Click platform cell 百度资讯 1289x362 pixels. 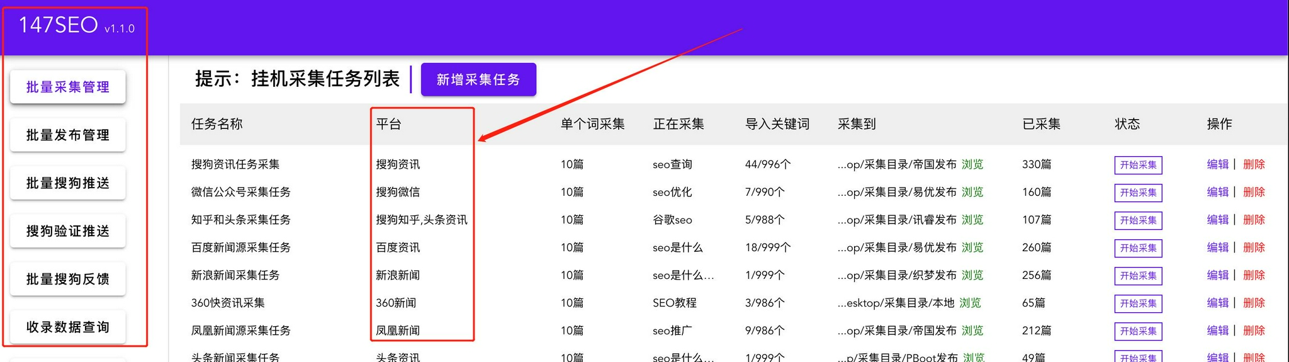coord(398,247)
